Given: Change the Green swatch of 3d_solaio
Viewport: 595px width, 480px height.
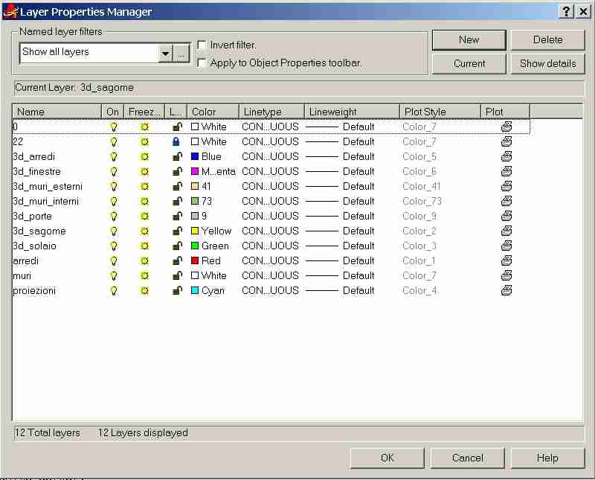Looking at the screenshot, I should 195,246.
